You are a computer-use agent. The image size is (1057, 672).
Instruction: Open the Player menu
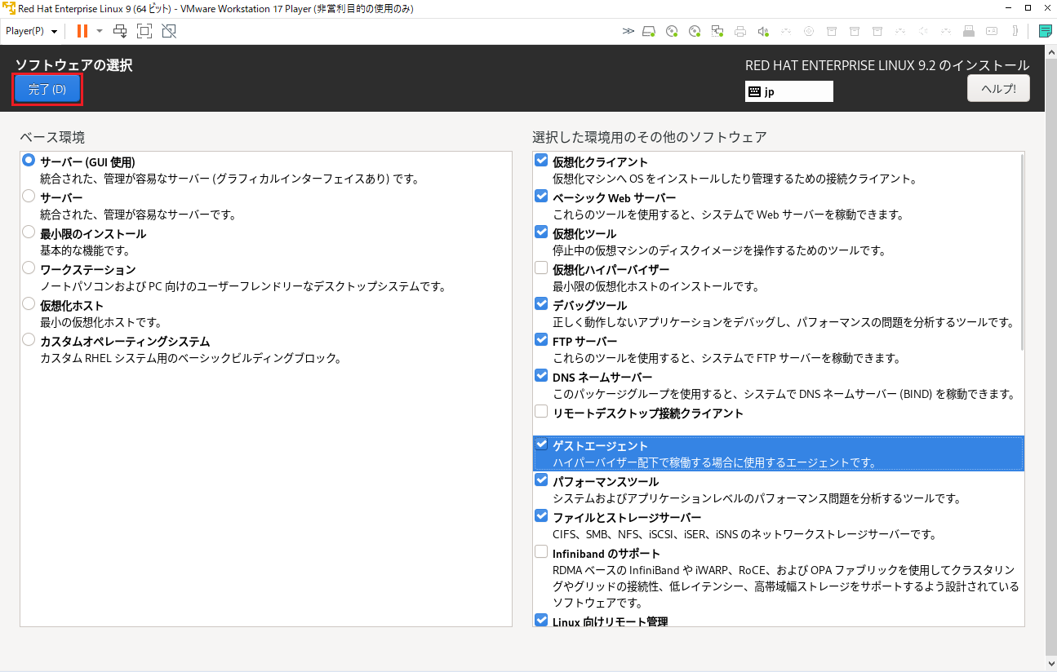click(x=24, y=31)
